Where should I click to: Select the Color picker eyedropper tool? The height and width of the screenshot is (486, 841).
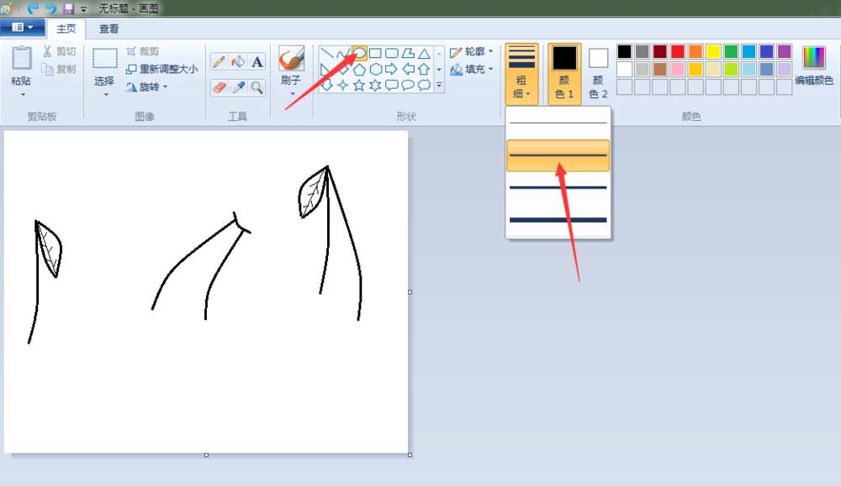click(x=238, y=87)
